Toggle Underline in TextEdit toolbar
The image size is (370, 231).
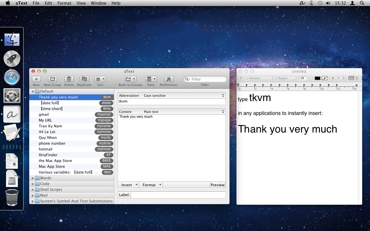coord(343,78)
